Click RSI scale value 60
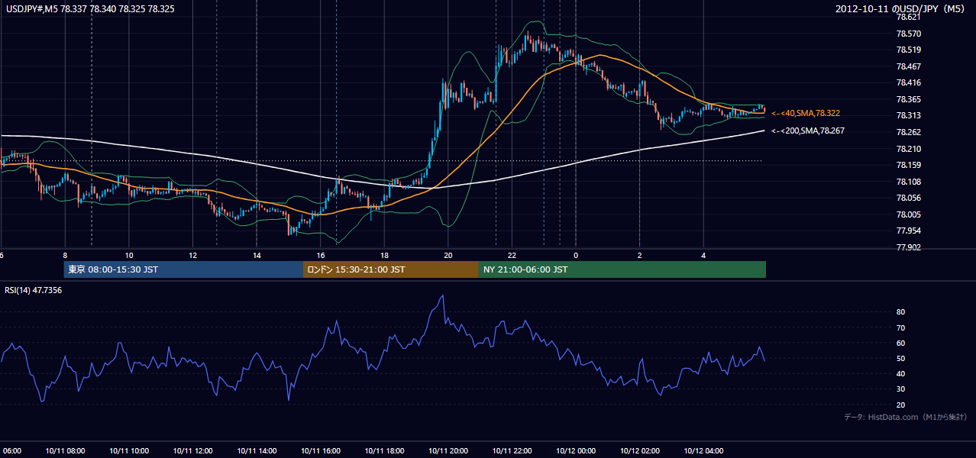 point(901,343)
